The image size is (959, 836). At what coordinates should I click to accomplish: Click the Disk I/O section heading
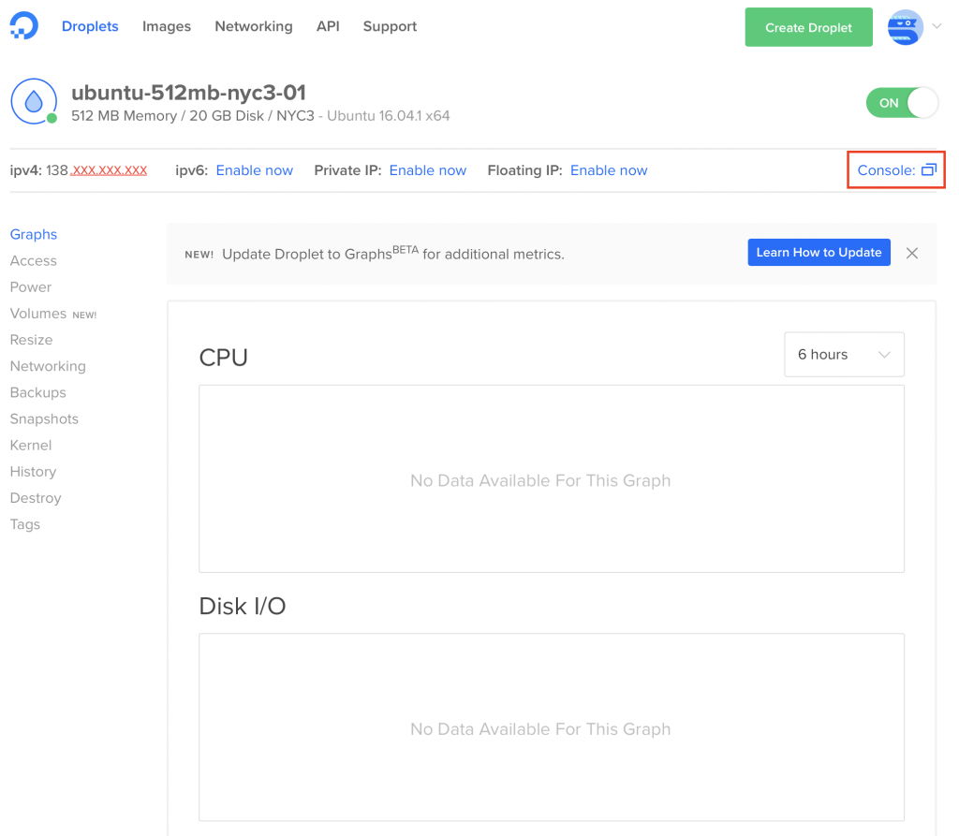(243, 606)
